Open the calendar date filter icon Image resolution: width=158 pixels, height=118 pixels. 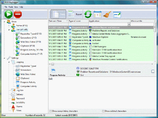97,14
